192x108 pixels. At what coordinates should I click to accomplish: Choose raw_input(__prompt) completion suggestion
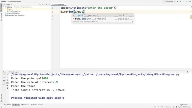pos(103,19)
